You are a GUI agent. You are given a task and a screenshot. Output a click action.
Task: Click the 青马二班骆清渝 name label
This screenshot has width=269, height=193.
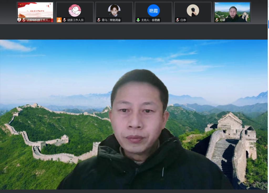tap(111, 20)
